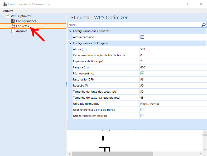Click the Largura (px) property label
Viewport: 207px width, 156px height.
(81, 67)
